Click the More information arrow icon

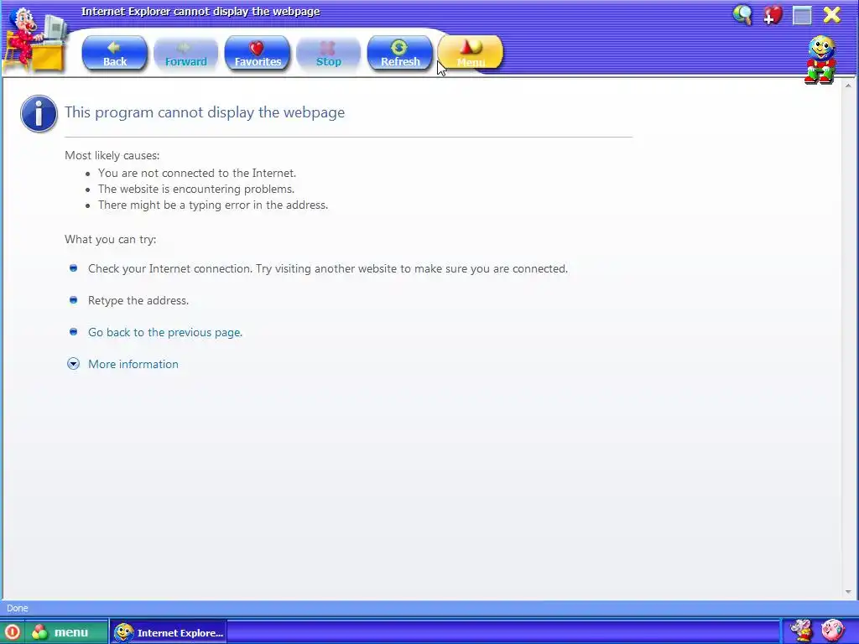[x=73, y=364]
